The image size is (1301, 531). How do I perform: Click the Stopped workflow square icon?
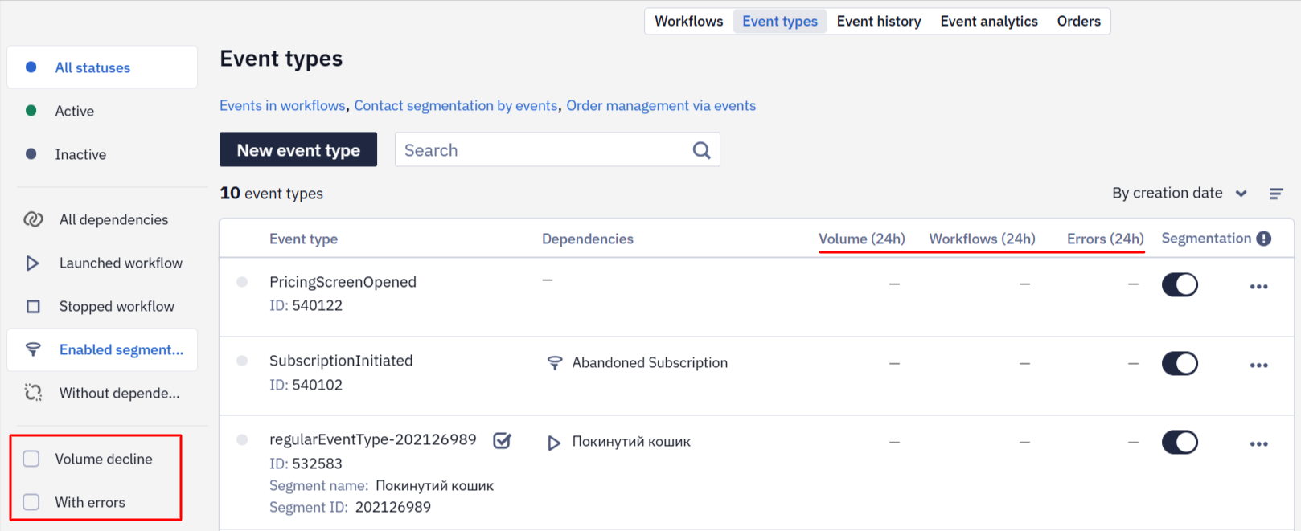tap(33, 306)
